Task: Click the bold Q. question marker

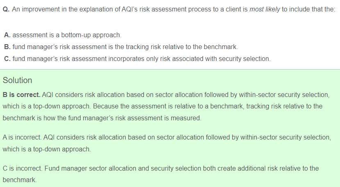Action: pos(6,9)
